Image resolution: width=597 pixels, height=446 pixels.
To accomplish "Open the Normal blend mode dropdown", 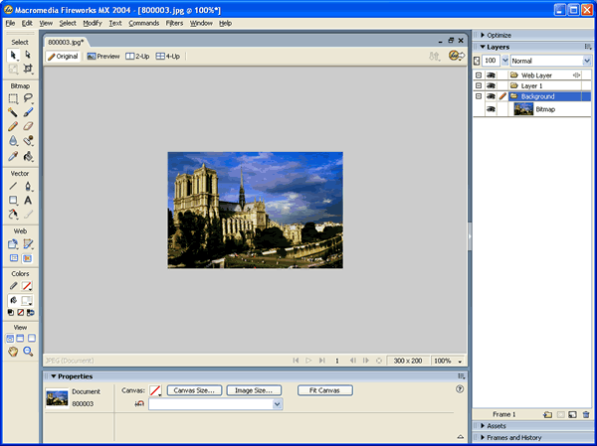I will (587, 61).
